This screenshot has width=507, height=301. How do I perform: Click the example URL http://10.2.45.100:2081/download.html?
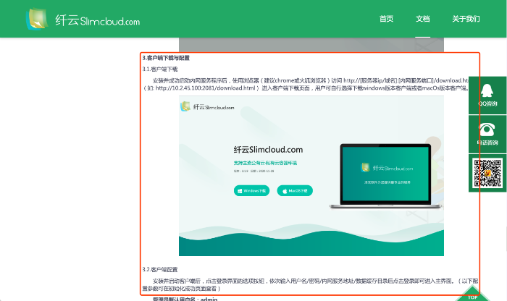click(205, 88)
